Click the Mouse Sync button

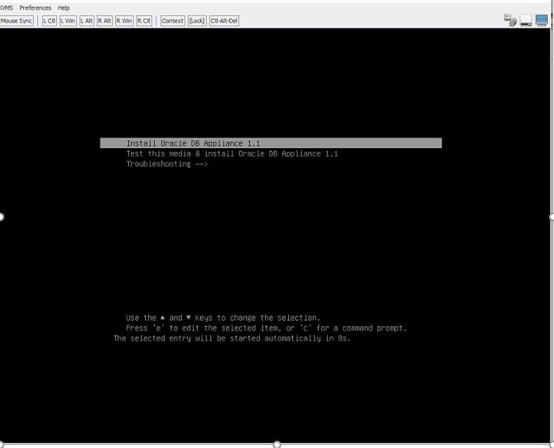pyautogui.click(x=16, y=21)
